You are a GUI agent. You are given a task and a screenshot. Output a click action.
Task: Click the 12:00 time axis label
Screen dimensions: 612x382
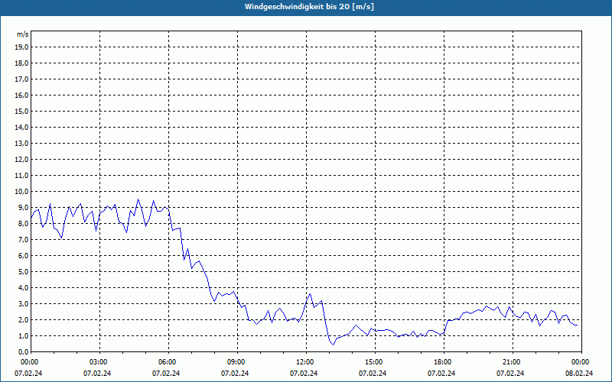[x=304, y=362]
